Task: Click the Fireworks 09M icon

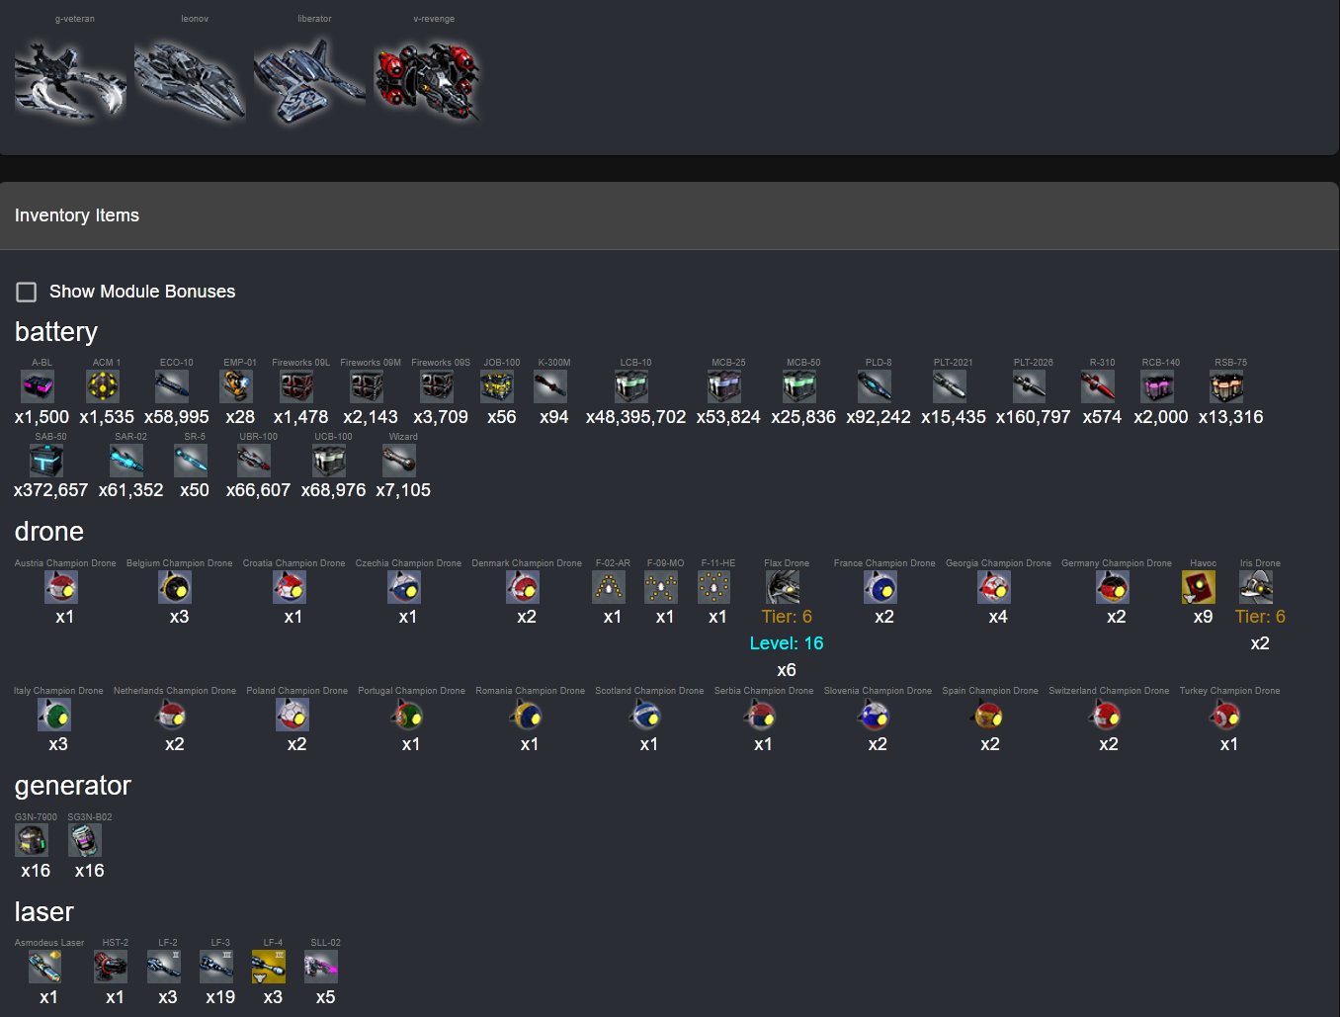Action: click(367, 386)
